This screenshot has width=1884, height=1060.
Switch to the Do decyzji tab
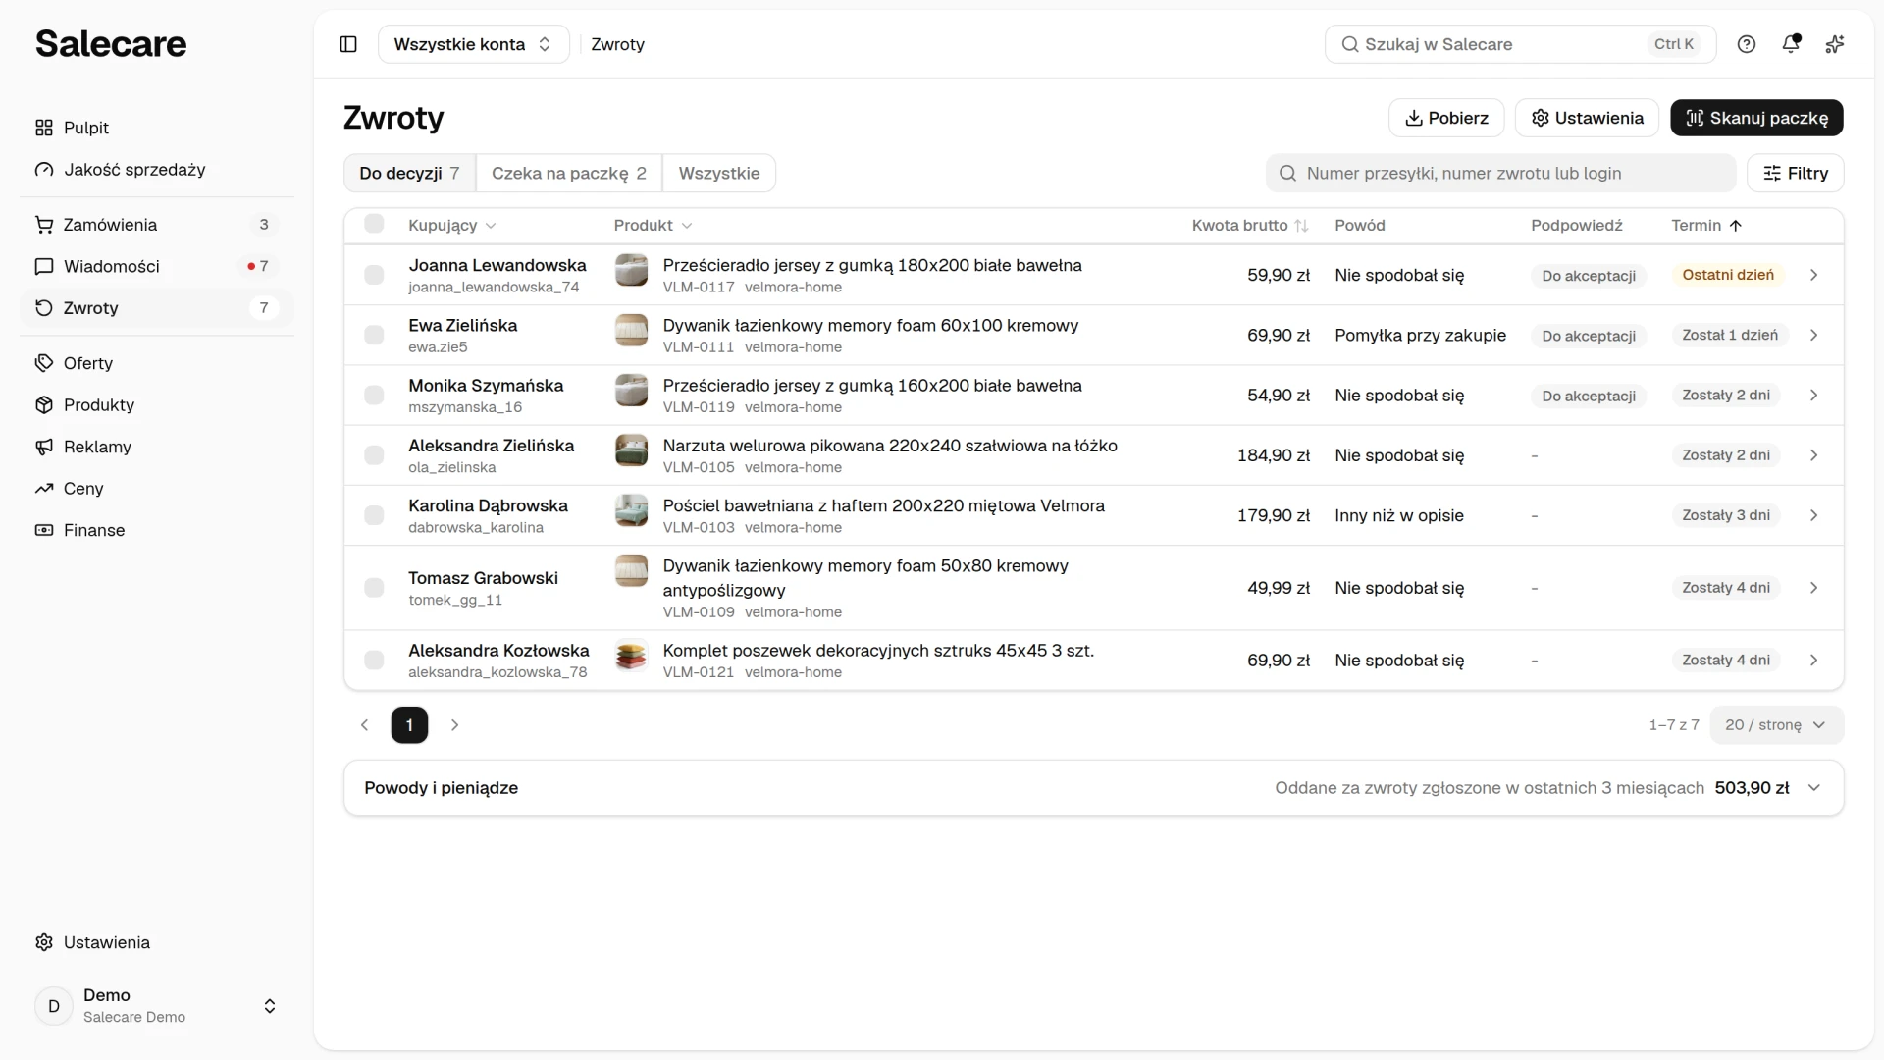coord(409,174)
